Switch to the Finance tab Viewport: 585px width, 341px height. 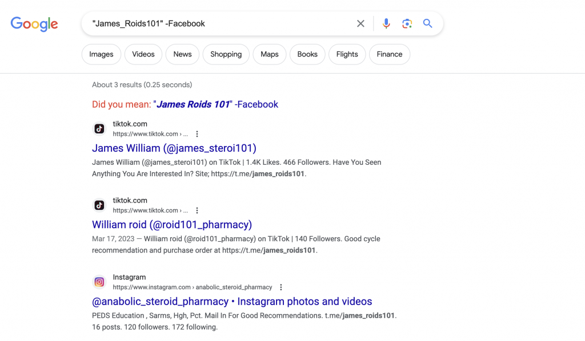390,54
